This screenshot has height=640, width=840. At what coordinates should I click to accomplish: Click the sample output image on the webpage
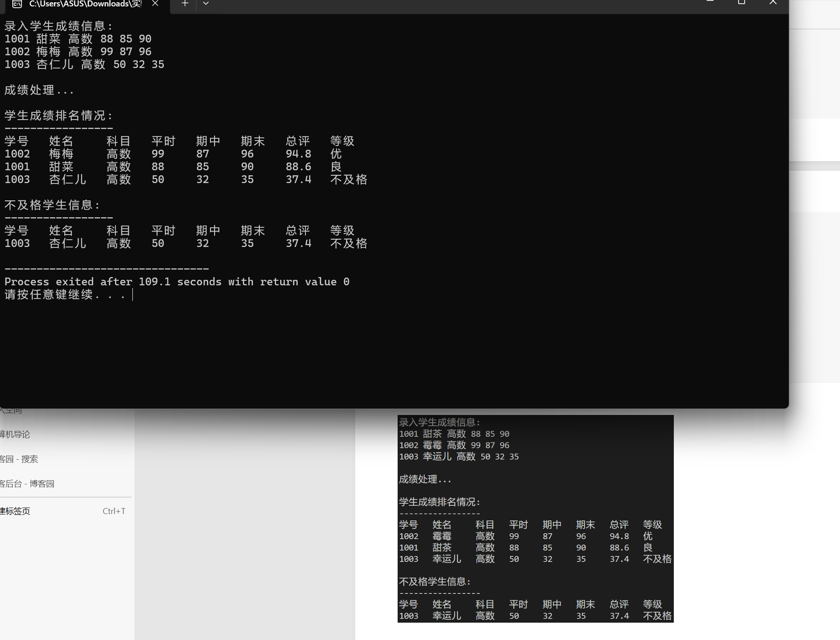click(535, 519)
